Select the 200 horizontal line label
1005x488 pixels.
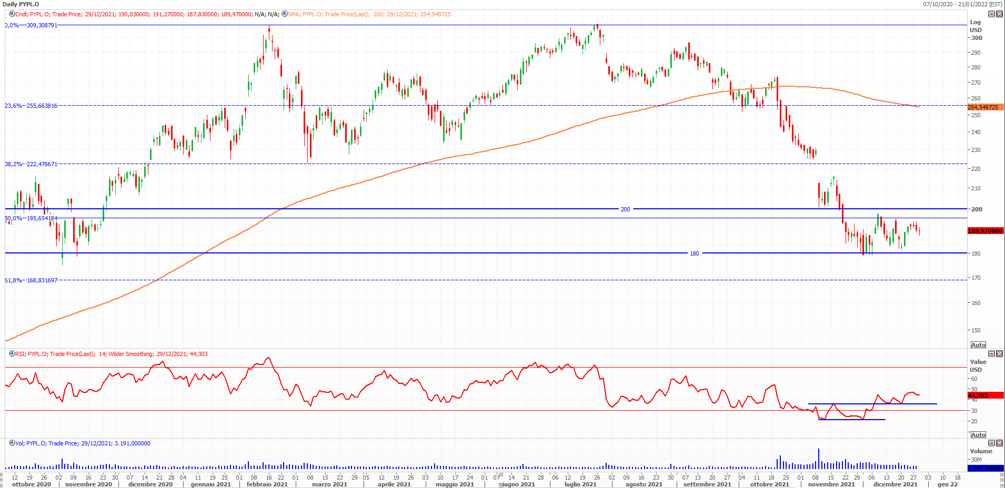[625, 209]
